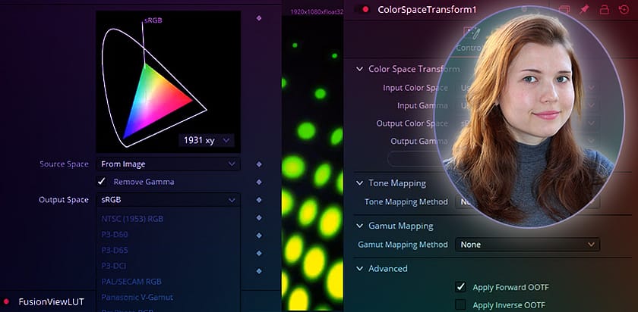Click the 1920x1080xfloat32 resolution text

[317, 12]
